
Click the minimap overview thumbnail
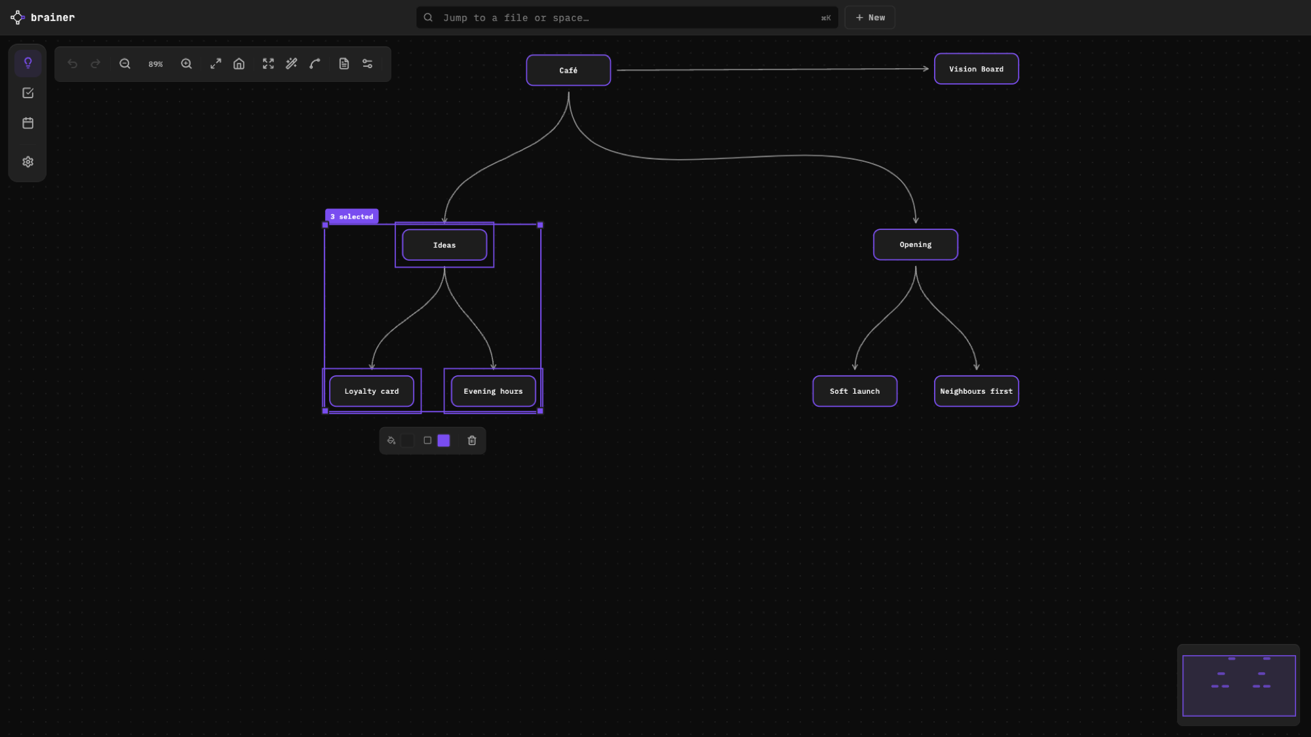coord(1238,685)
